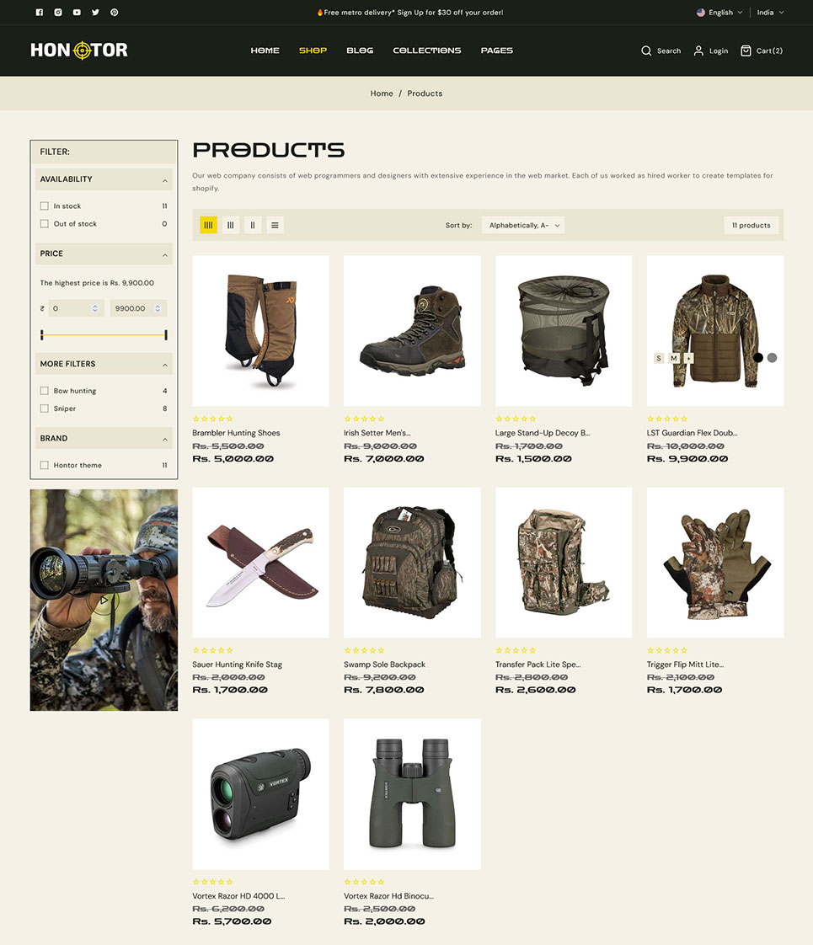
Task: Tick the Hontor theme brand checkbox
Action: click(x=45, y=465)
